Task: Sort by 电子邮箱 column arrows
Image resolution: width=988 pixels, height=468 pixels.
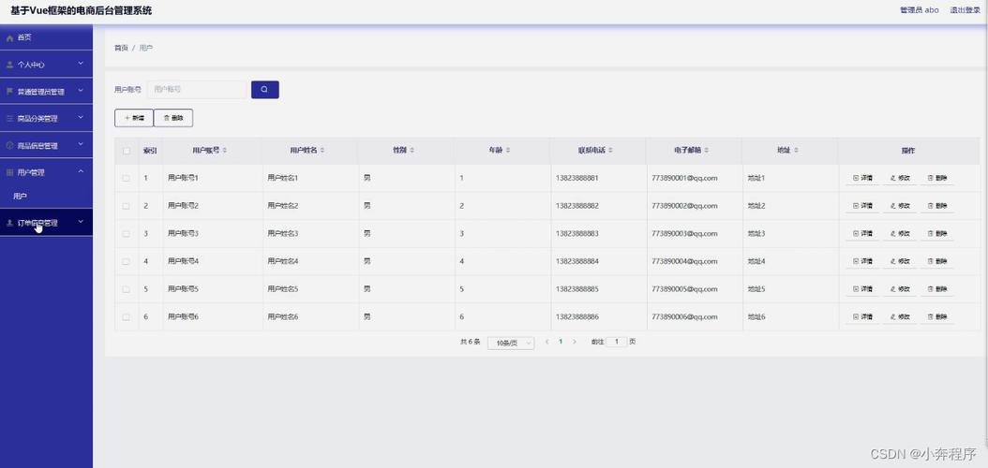Action: pyautogui.click(x=707, y=151)
